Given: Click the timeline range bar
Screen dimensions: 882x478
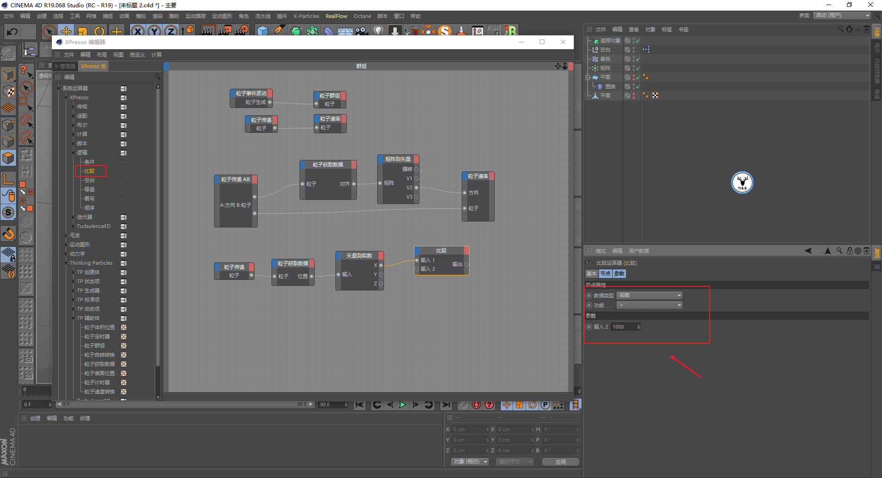Looking at the screenshot, I should click(185, 404).
